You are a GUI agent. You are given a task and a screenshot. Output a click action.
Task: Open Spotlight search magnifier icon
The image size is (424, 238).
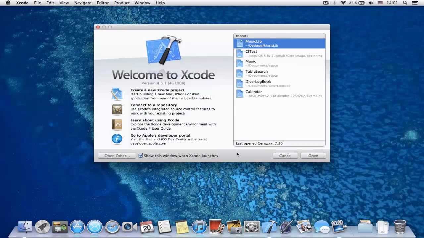coord(405,3)
